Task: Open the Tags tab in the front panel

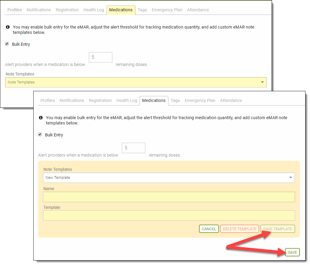Action: (x=175, y=100)
